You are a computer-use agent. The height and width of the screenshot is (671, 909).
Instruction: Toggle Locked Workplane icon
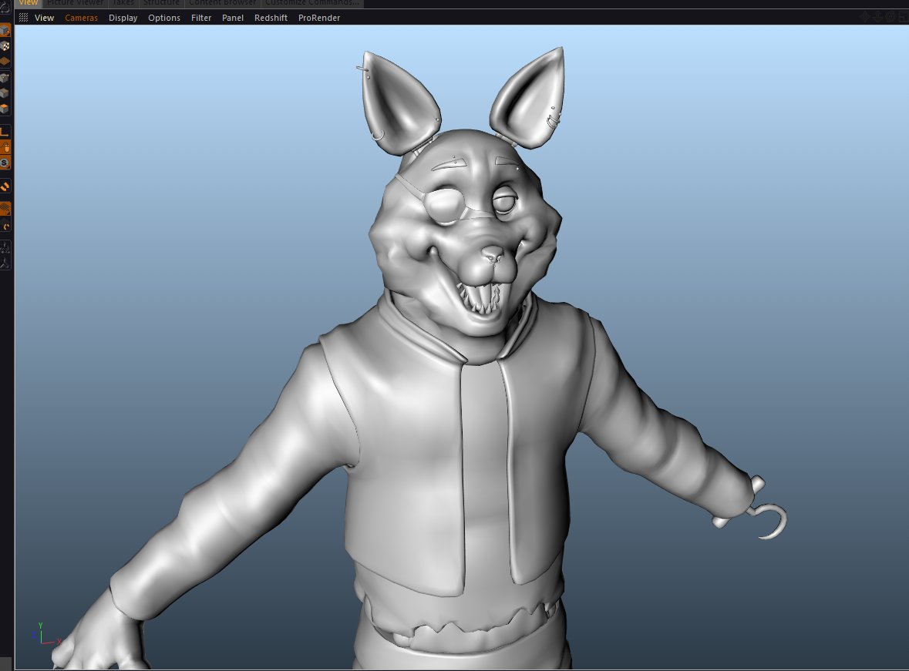coord(5,209)
